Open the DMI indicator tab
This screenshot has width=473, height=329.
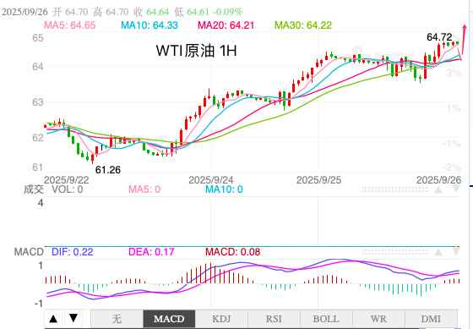431,319
